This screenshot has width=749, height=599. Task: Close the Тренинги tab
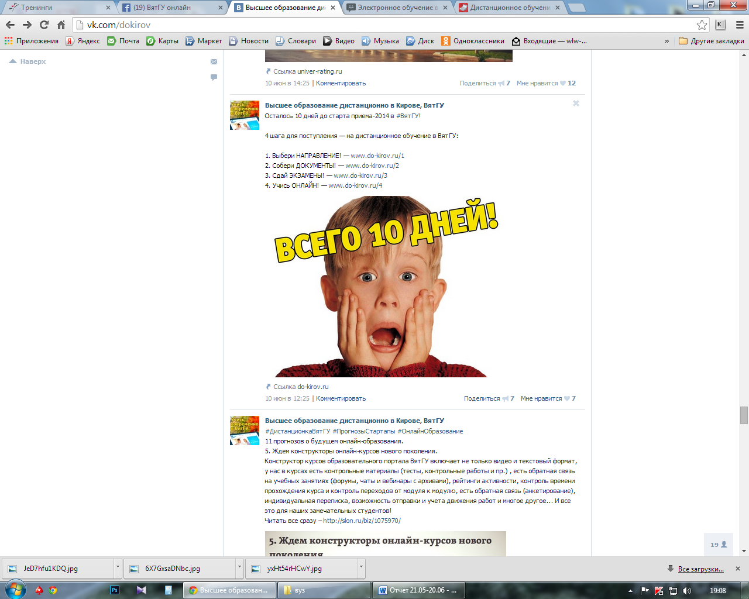point(108,8)
